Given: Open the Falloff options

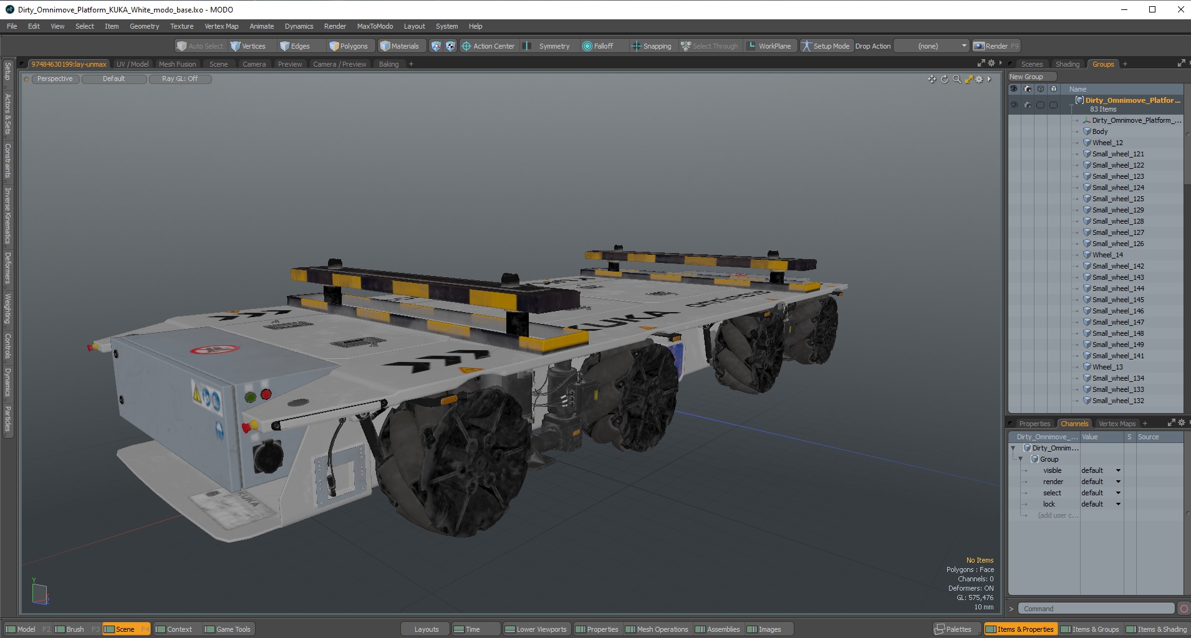Looking at the screenshot, I should 598,46.
